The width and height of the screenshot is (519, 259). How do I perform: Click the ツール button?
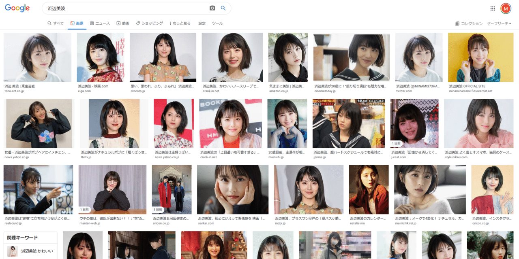(217, 23)
